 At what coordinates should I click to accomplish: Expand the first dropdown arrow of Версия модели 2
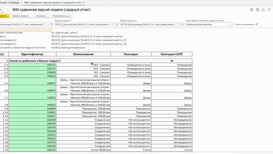click(x=176, y=24)
